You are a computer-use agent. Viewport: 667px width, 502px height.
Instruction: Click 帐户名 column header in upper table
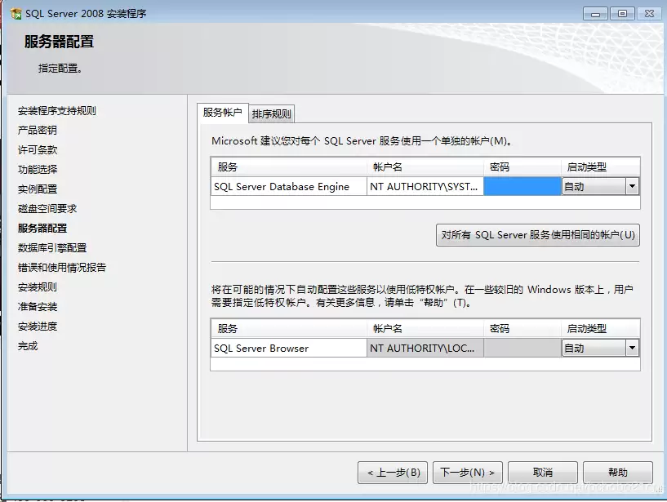(x=425, y=167)
